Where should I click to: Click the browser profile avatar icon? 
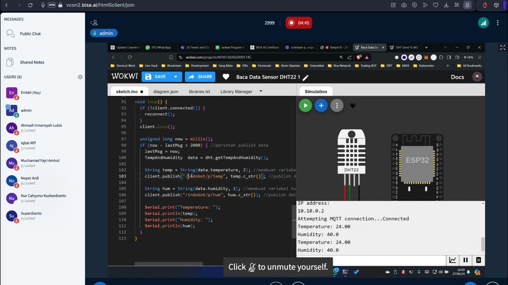point(467,5)
